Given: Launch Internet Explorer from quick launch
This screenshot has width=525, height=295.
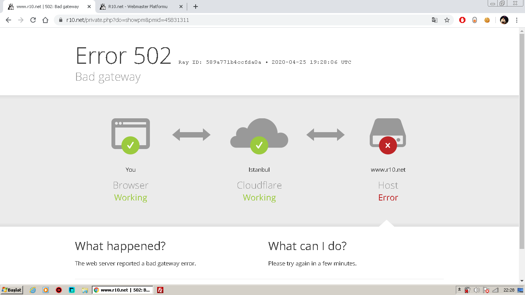Looking at the screenshot, I should [33, 290].
